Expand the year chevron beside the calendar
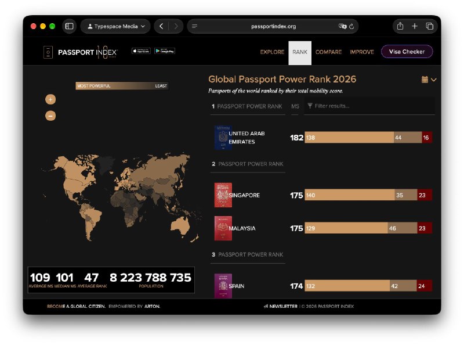The height and width of the screenshot is (345, 464). 434,80
